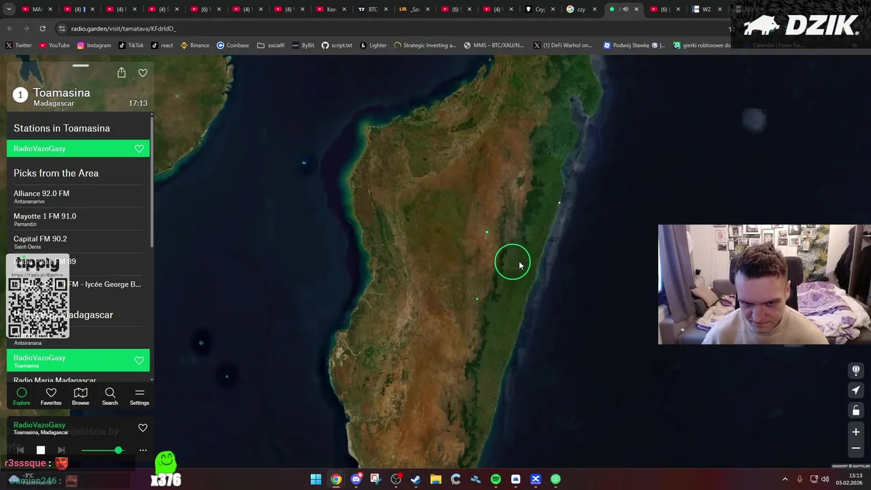Open Spotify from the taskbar
The image size is (871, 490).
tap(495, 479)
